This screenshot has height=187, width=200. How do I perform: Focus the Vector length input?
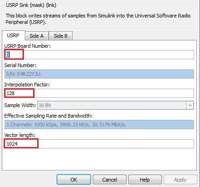pos(99,144)
